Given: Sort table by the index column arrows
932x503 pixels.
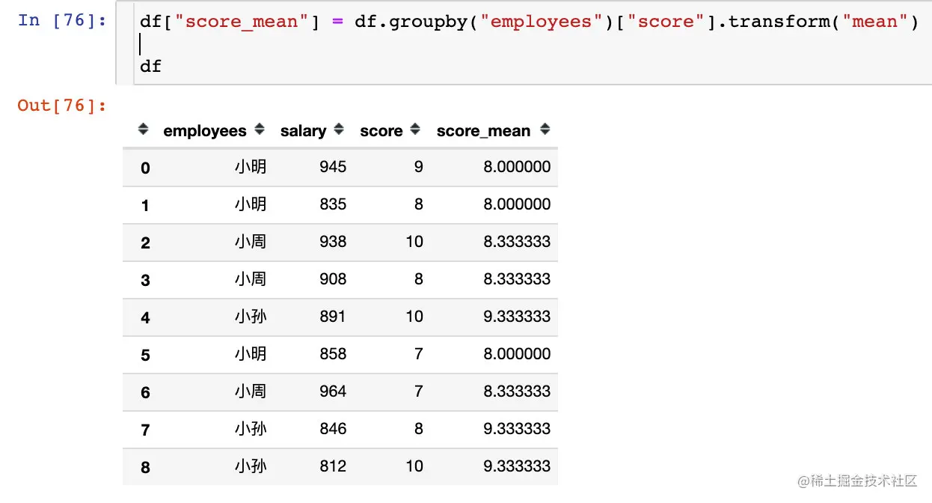Looking at the screenshot, I should pyautogui.click(x=144, y=129).
